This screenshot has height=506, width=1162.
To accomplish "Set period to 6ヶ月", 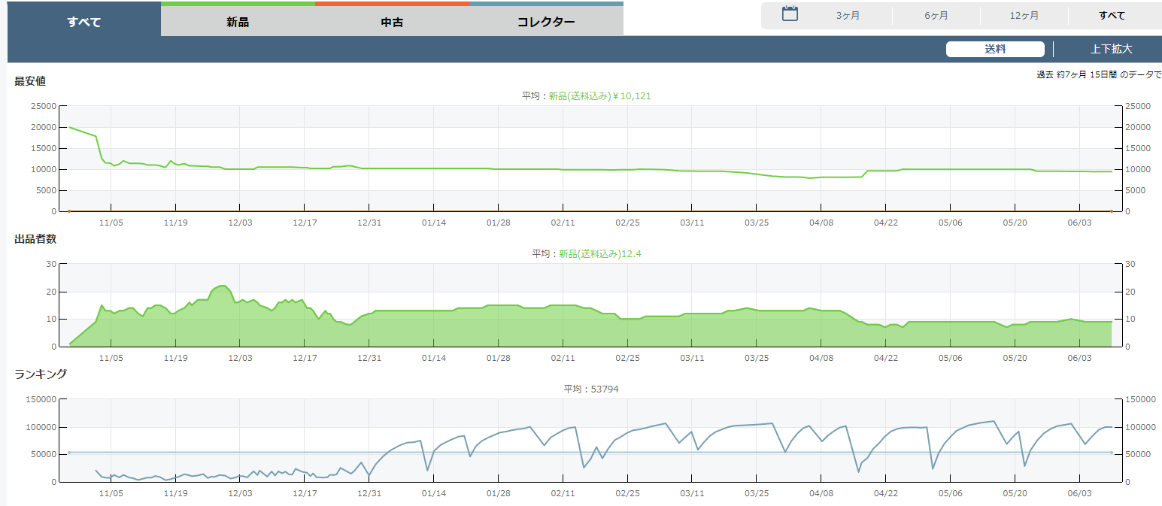I will (x=936, y=16).
